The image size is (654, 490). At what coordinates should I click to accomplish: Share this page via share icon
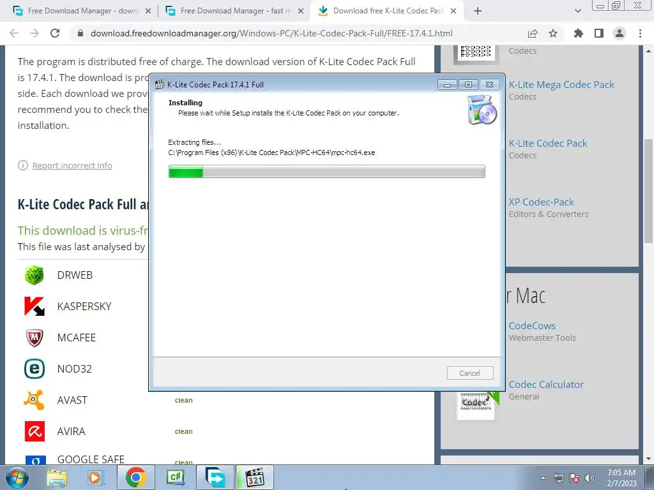(533, 33)
